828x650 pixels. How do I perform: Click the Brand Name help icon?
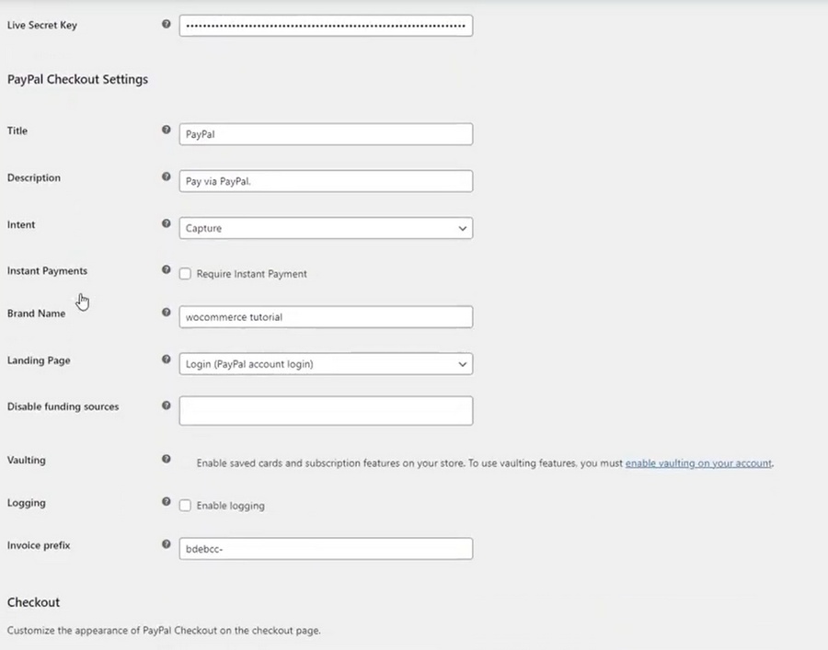[x=166, y=312]
